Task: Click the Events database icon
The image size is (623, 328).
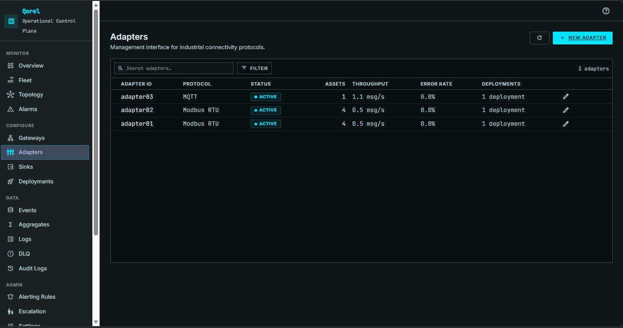Action: point(10,210)
